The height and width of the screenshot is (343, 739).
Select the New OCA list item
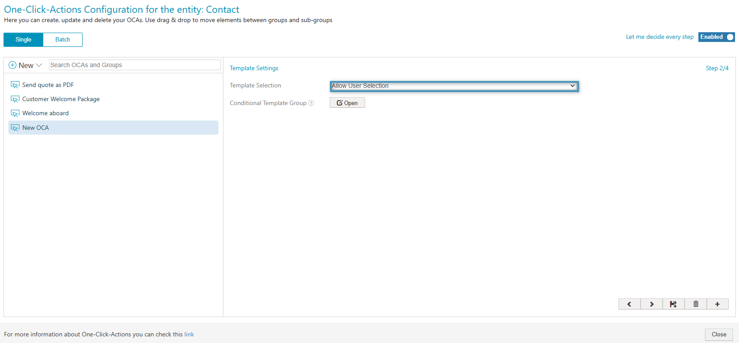[36, 128]
